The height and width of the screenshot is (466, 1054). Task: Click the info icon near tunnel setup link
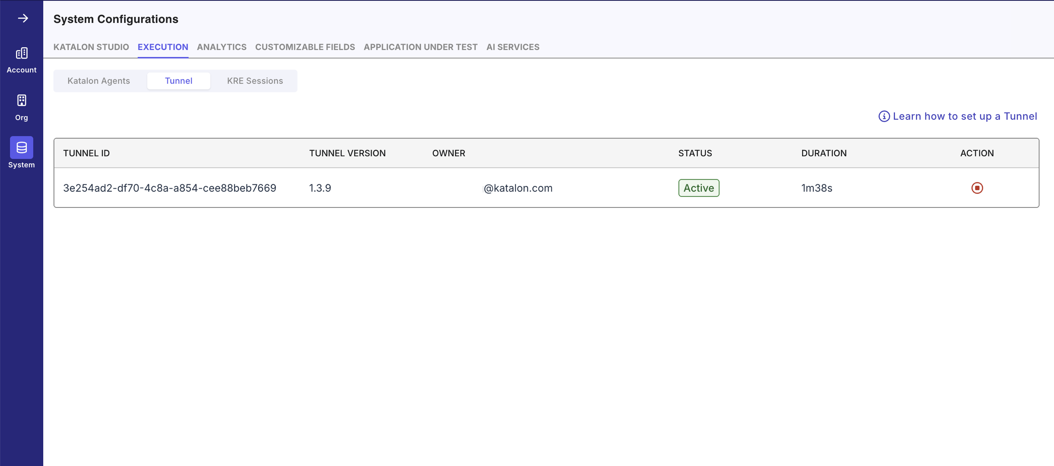click(x=884, y=116)
